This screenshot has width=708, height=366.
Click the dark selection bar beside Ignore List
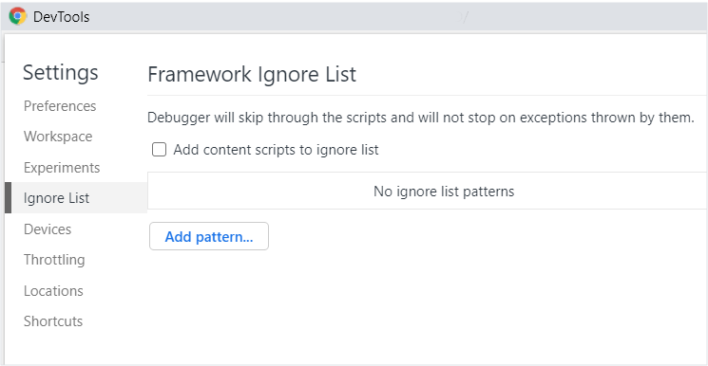tap(9, 198)
